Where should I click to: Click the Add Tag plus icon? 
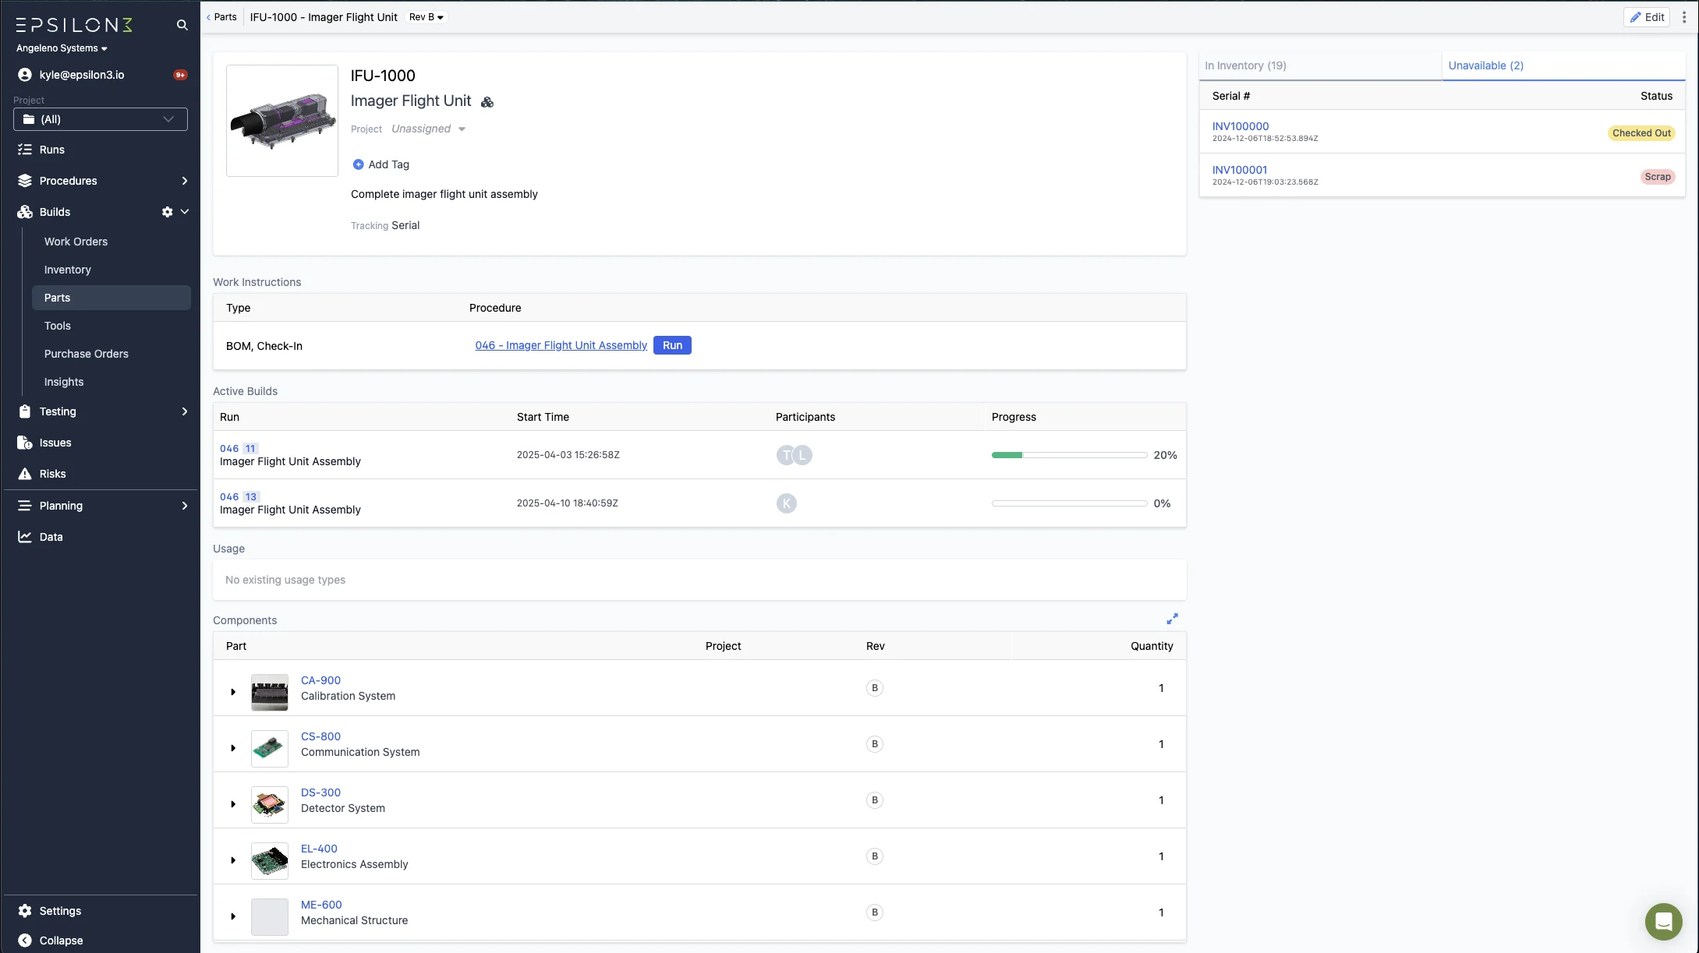pyautogui.click(x=358, y=164)
